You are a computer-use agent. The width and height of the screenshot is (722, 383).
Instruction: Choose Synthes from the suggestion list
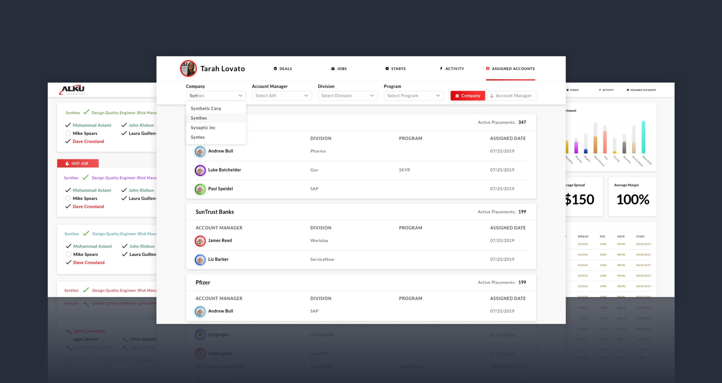pyautogui.click(x=216, y=118)
